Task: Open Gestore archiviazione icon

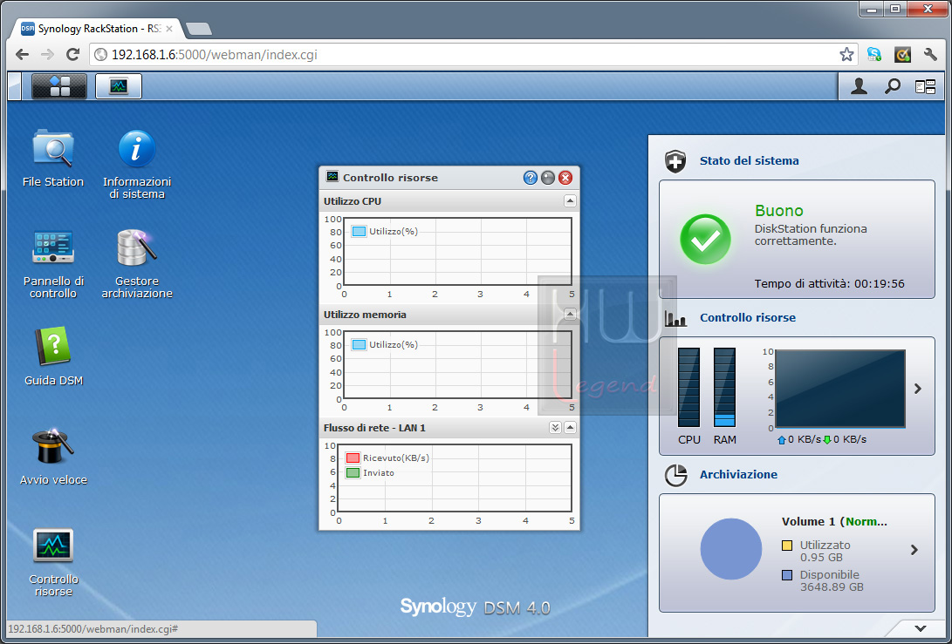Action: [x=137, y=264]
